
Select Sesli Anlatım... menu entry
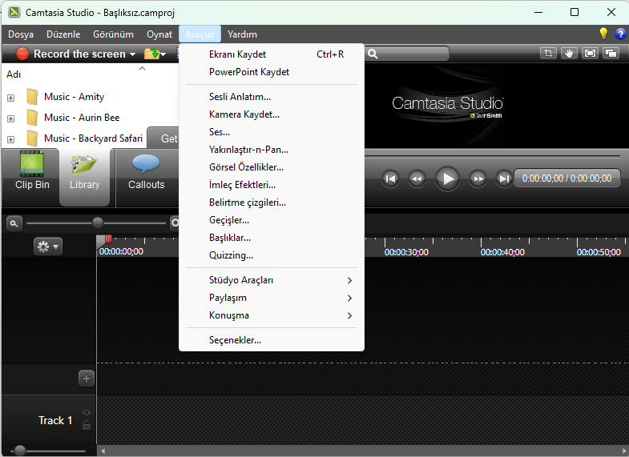coord(272,97)
